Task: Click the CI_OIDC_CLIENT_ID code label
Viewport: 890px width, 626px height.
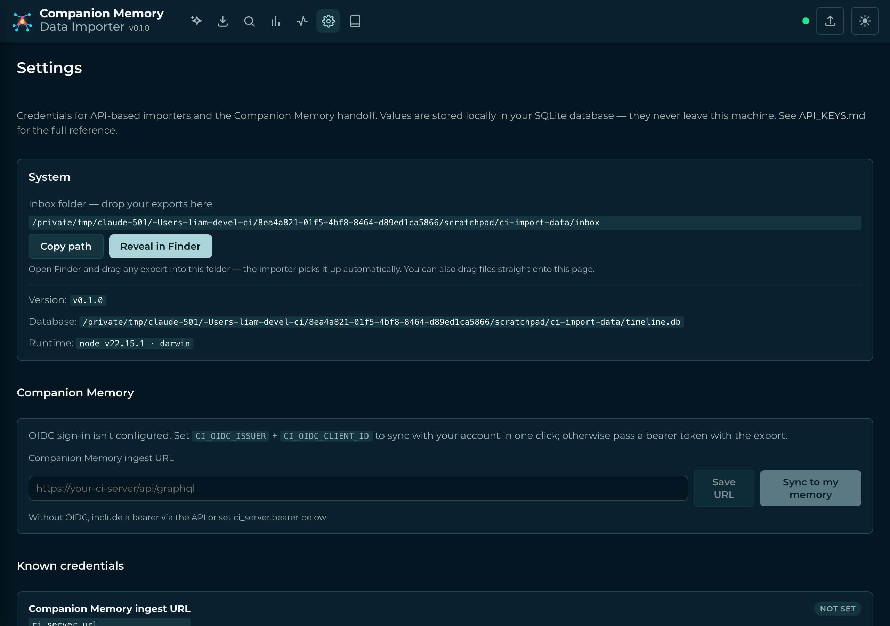Action: 326,436
